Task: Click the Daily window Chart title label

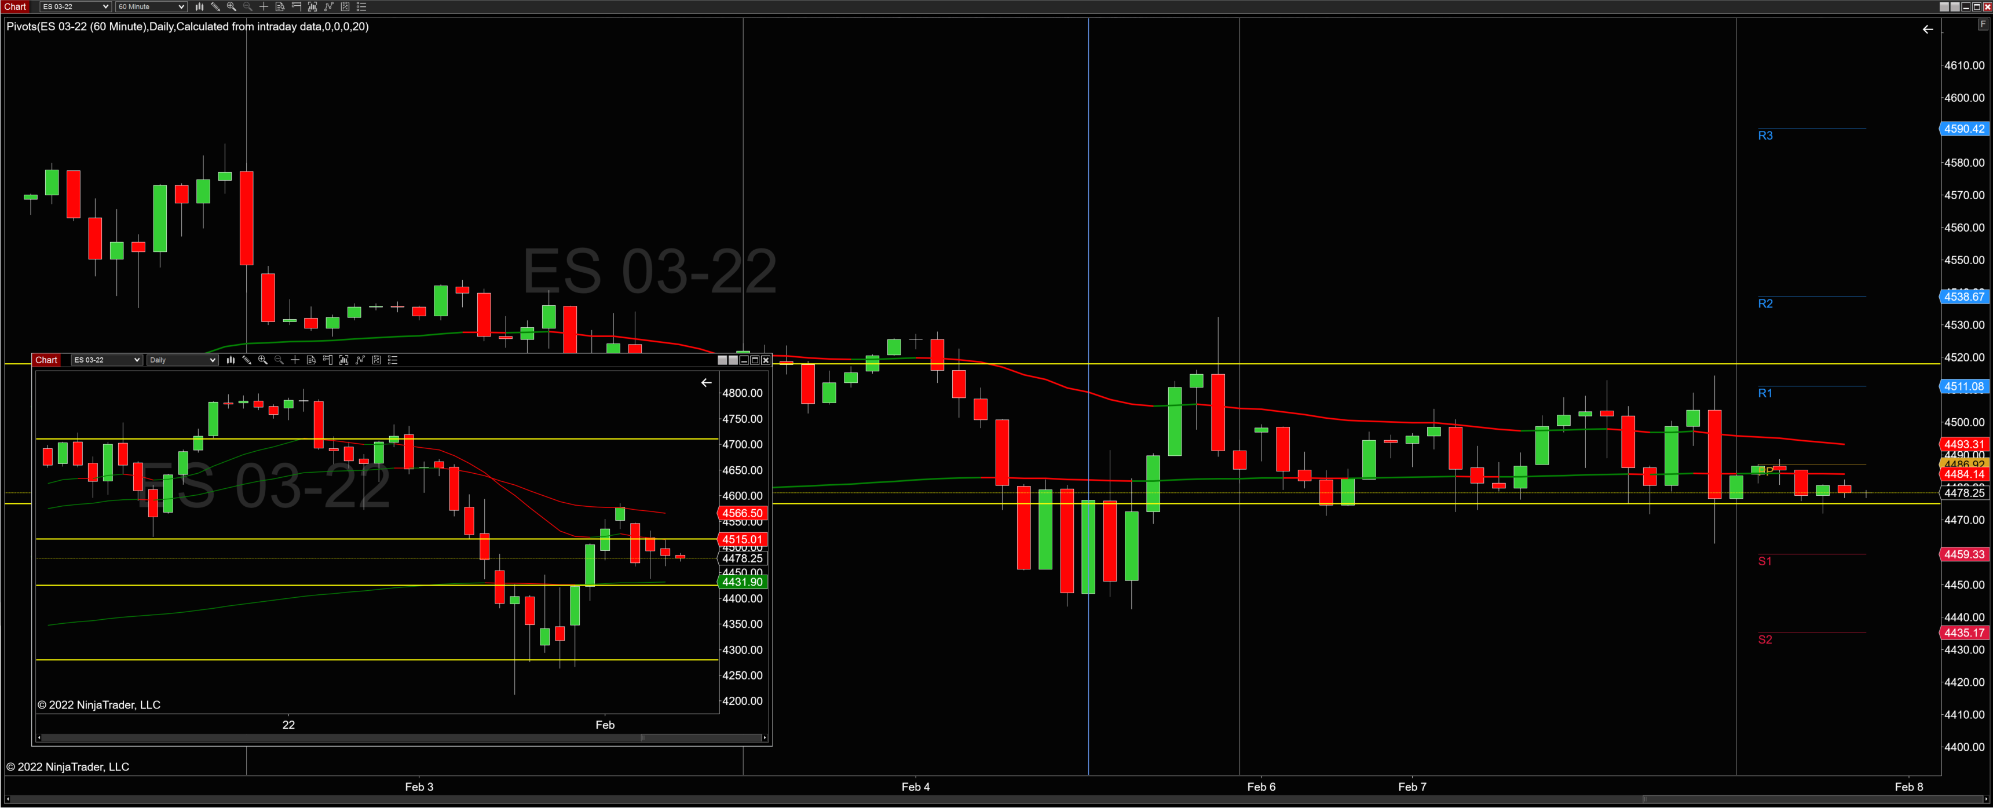Action: click(46, 360)
